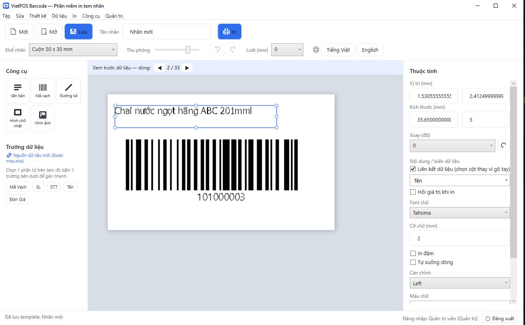Viewport: 525px width, 325px height.
Task: Open the Sửa menu
Action: coord(20,16)
